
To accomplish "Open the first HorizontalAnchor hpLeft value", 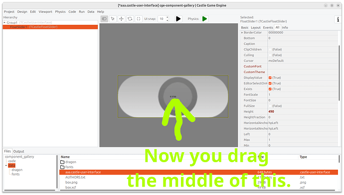I will [x=303, y=123].
